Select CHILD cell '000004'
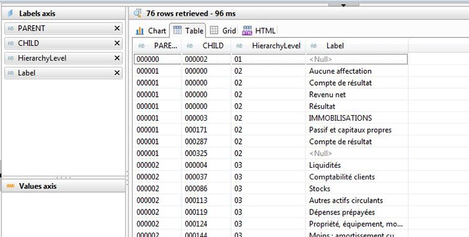This screenshot has height=237, width=469. [206, 165]
